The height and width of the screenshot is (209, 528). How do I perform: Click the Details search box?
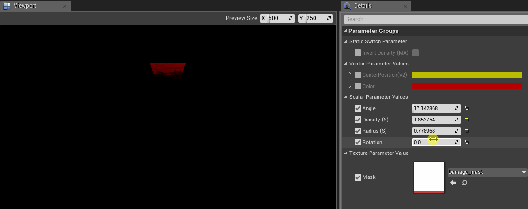436,19
